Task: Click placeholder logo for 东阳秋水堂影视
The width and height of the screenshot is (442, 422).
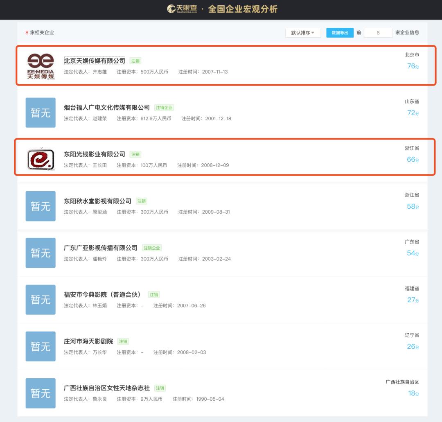Action: tap(41, 206)
